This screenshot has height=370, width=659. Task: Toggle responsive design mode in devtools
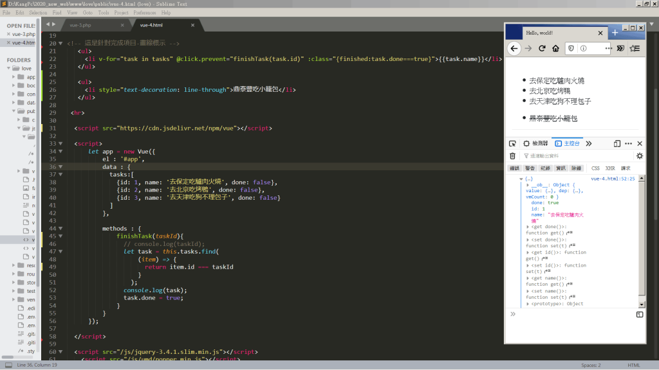[x=617, y=143]
